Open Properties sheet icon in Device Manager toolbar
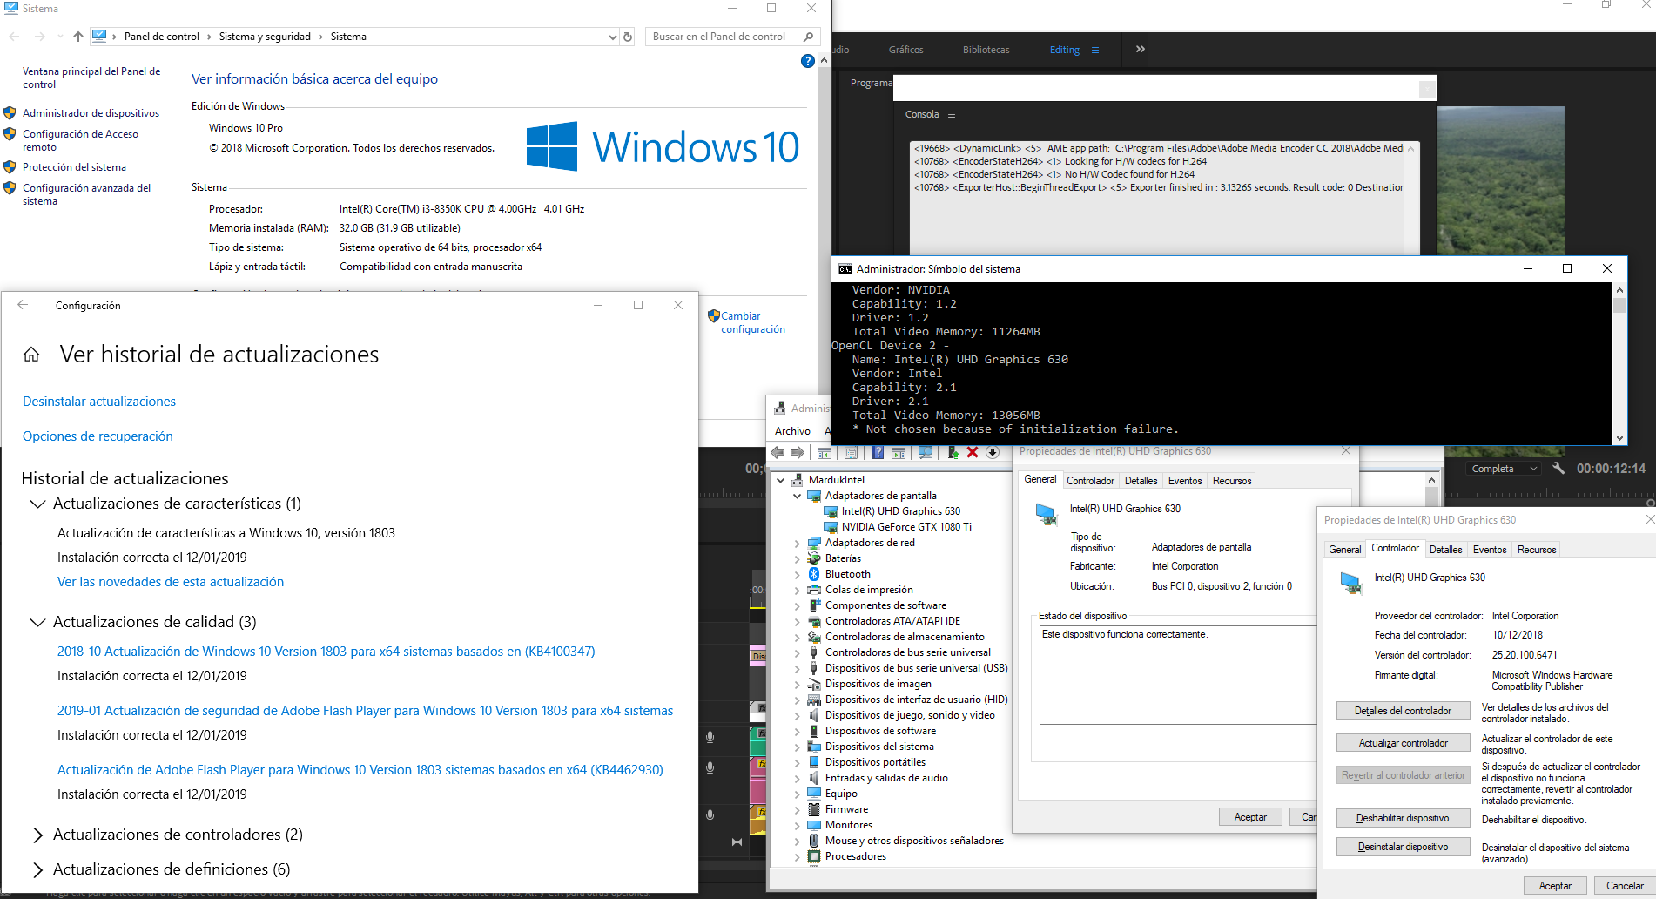This screenshot has width=1656, height=899. pyautogui.click(x=852, y=452)
